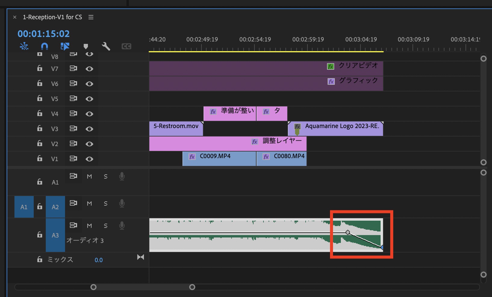
Task: Add a marker with the marker icon
Action: pos(86,46)
